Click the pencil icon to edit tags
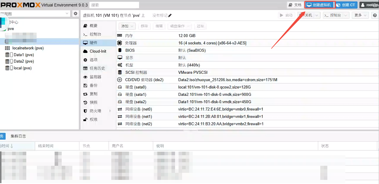This screenshot has height=184, width=379. [x=170, y=16]
